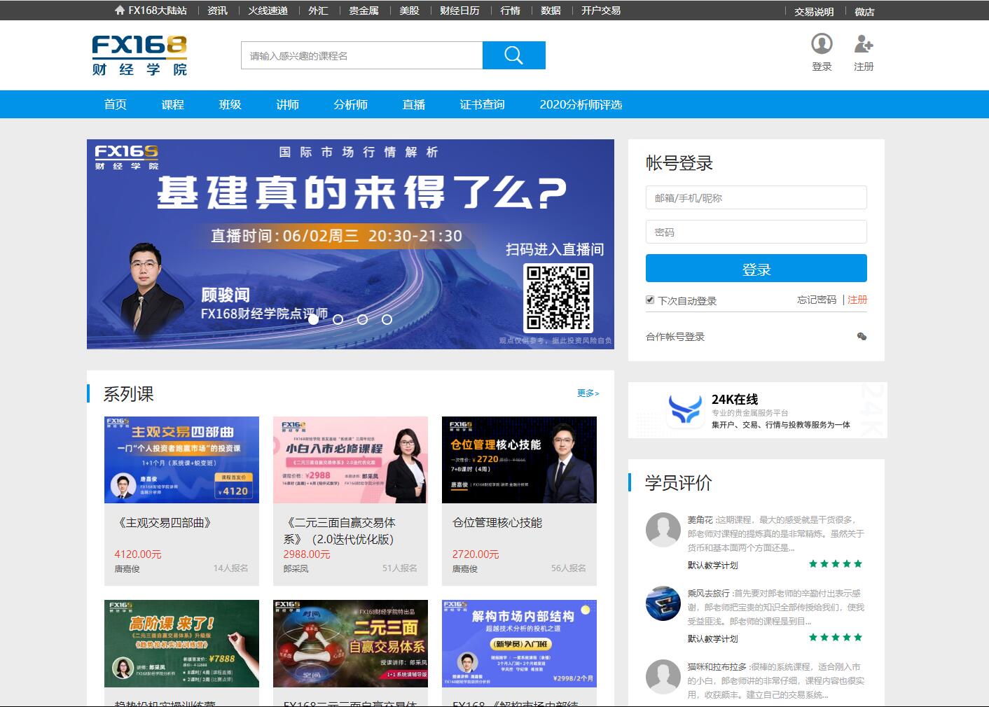Click 贵金属 in the top bar
This screenshot has width=989, height=707.
364,10
